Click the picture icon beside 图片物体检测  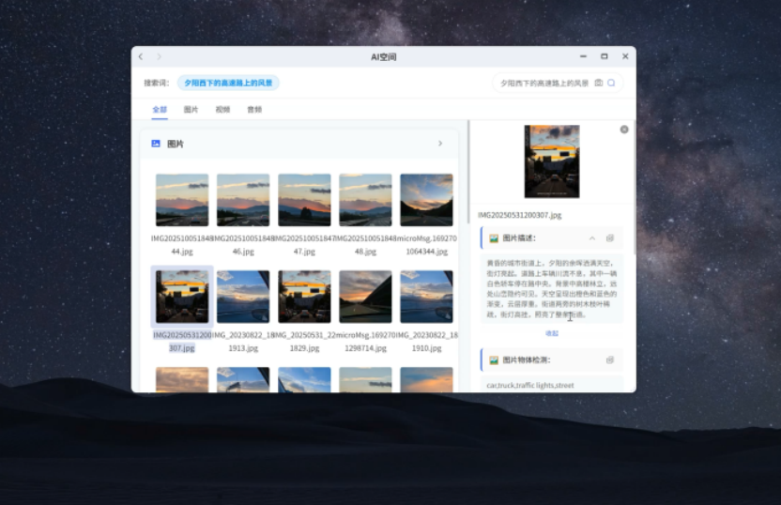click(x=494, y=360)
